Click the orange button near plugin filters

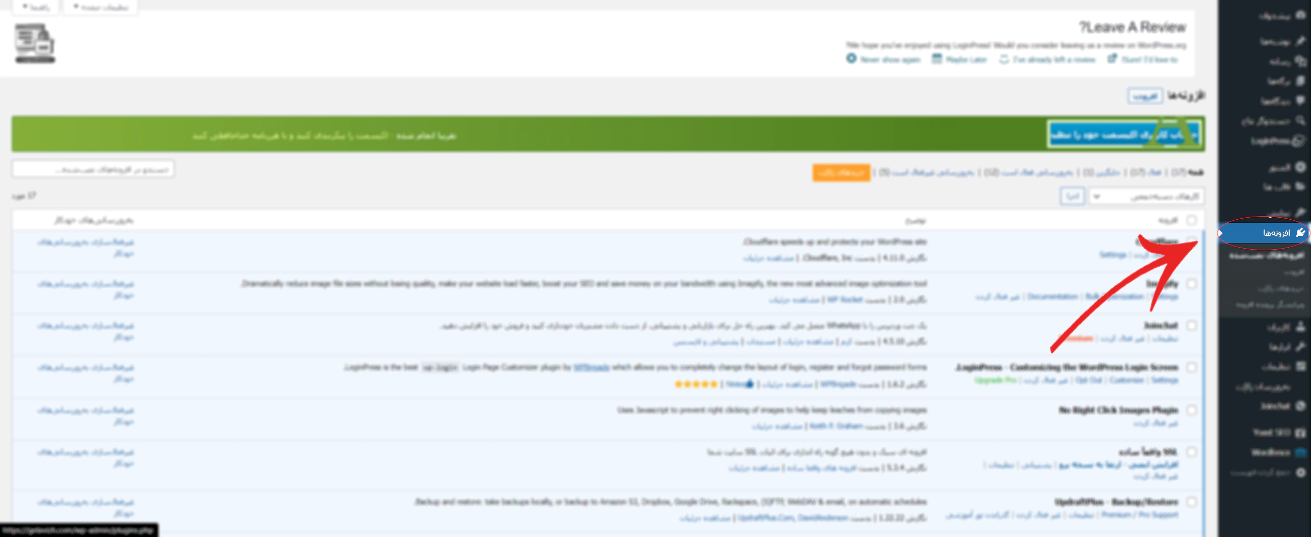point(841,172)
